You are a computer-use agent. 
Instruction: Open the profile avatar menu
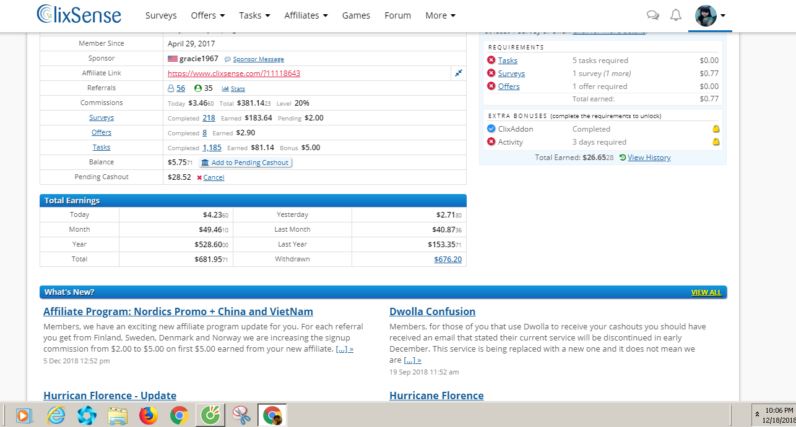[710, 15]
